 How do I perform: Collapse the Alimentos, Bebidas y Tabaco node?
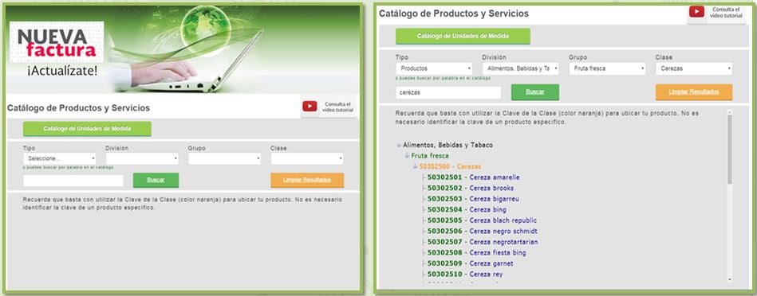point(399,145)
